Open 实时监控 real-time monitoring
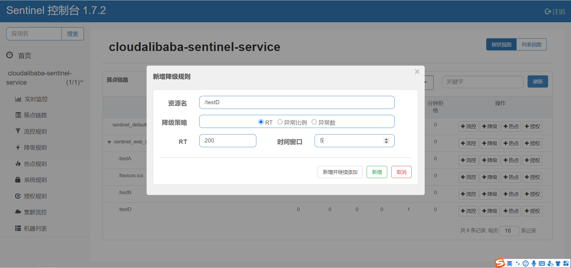Viewport: 571px width, 268px height. pos(31,99)
